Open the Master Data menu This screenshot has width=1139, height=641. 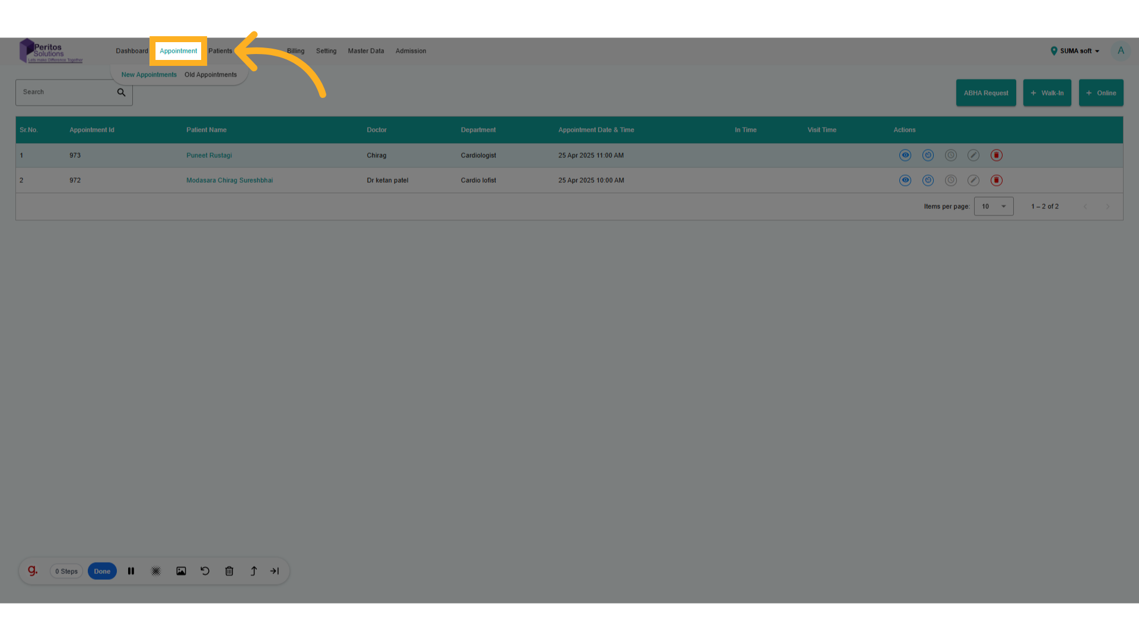(x=365, y=51)
